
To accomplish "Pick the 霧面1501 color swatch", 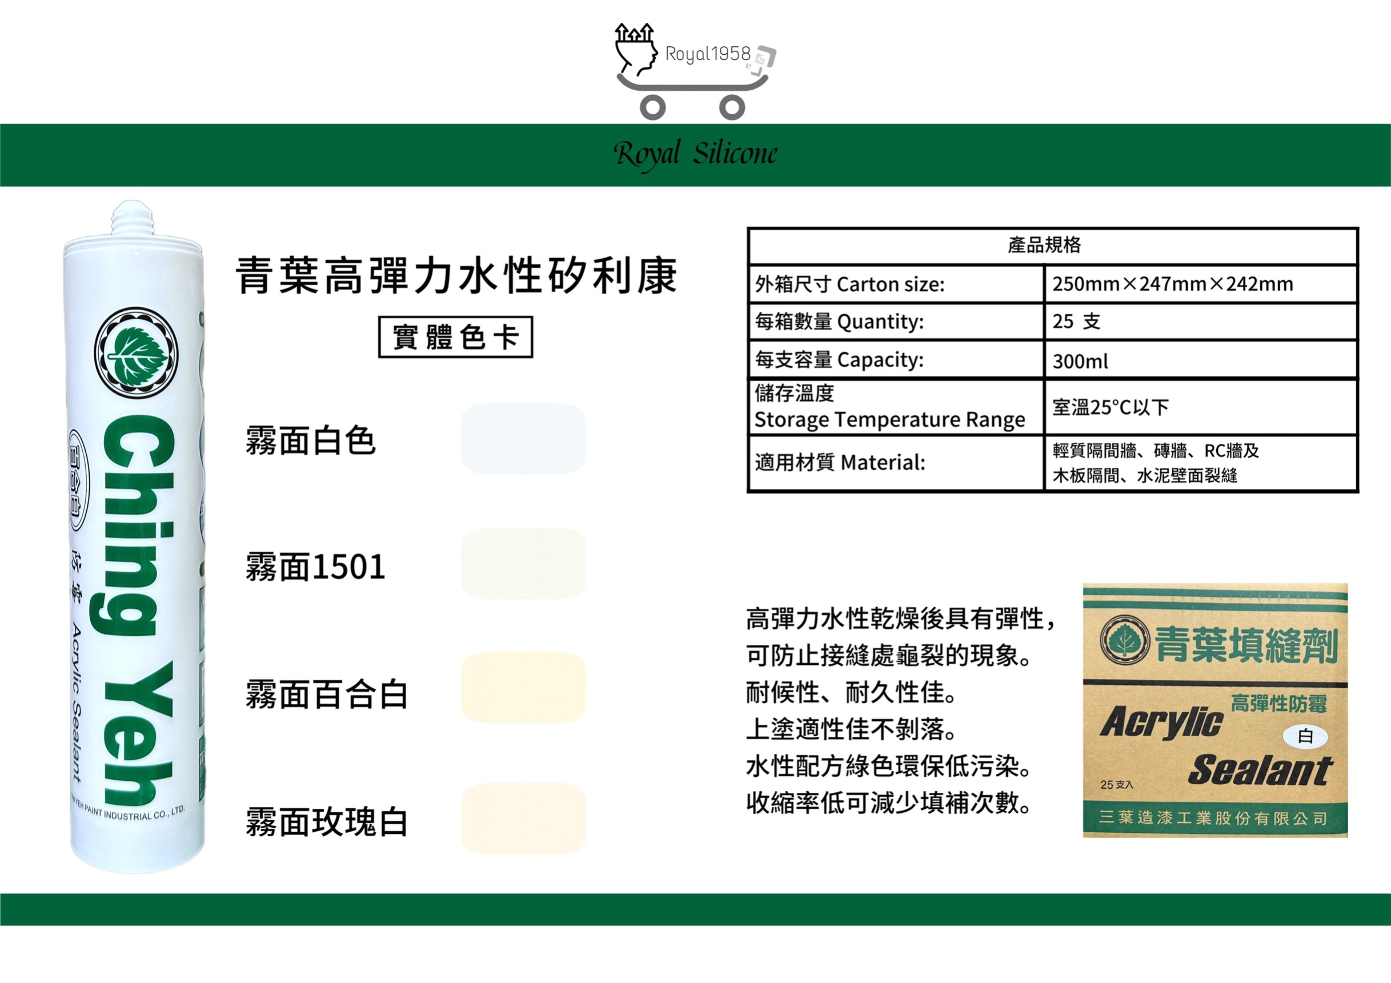I will (523, 564).
